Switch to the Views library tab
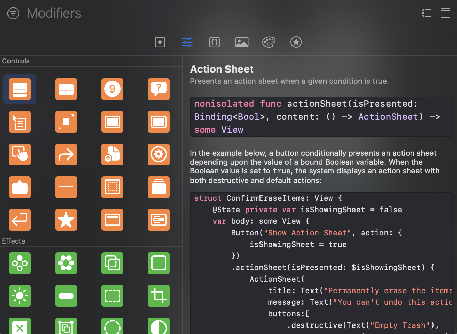Screen dimensions: 457x334 (x=160, y=42)
